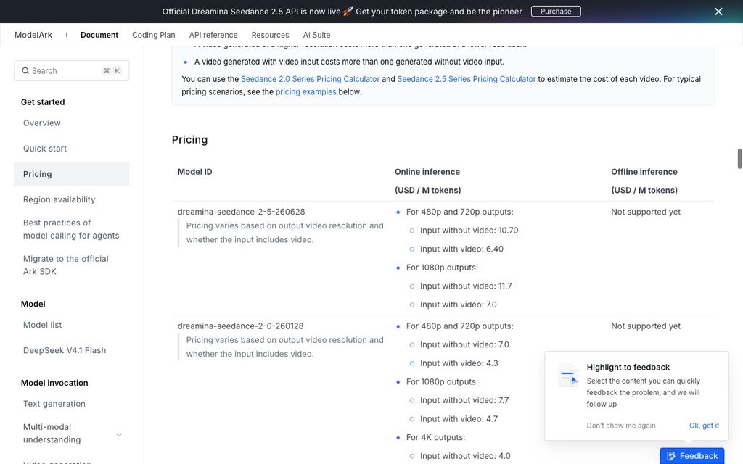The height and width of the screenshot is (464, 743).
Task: Click 'Input with video: 7.0' line
Action: (459, 304)
